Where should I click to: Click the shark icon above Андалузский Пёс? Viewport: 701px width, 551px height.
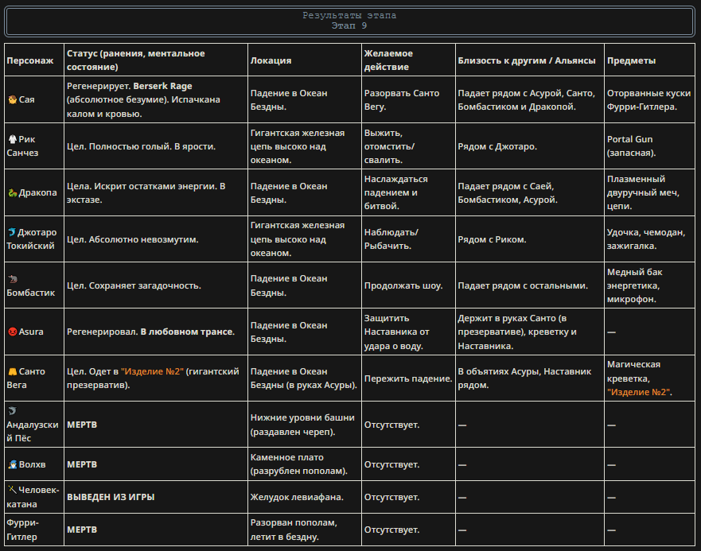[x=13, y=411]
